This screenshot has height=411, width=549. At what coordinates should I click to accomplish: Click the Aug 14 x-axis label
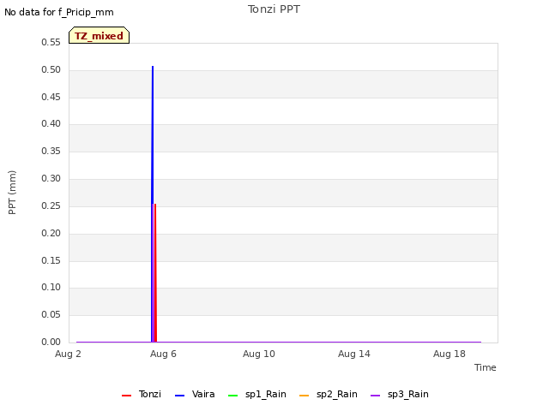tap(354, 354)
